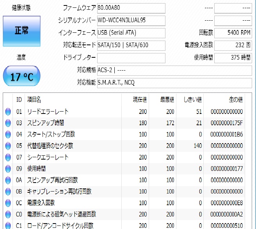Click the 項目名 column header
The image size is (256, 229).
[x=34, y=100]
